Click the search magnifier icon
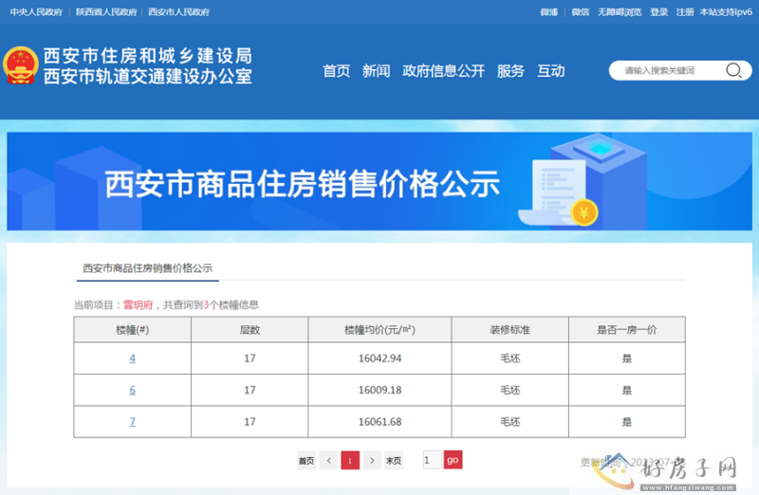This screenshot has height=495, width=759. point(733,70)
